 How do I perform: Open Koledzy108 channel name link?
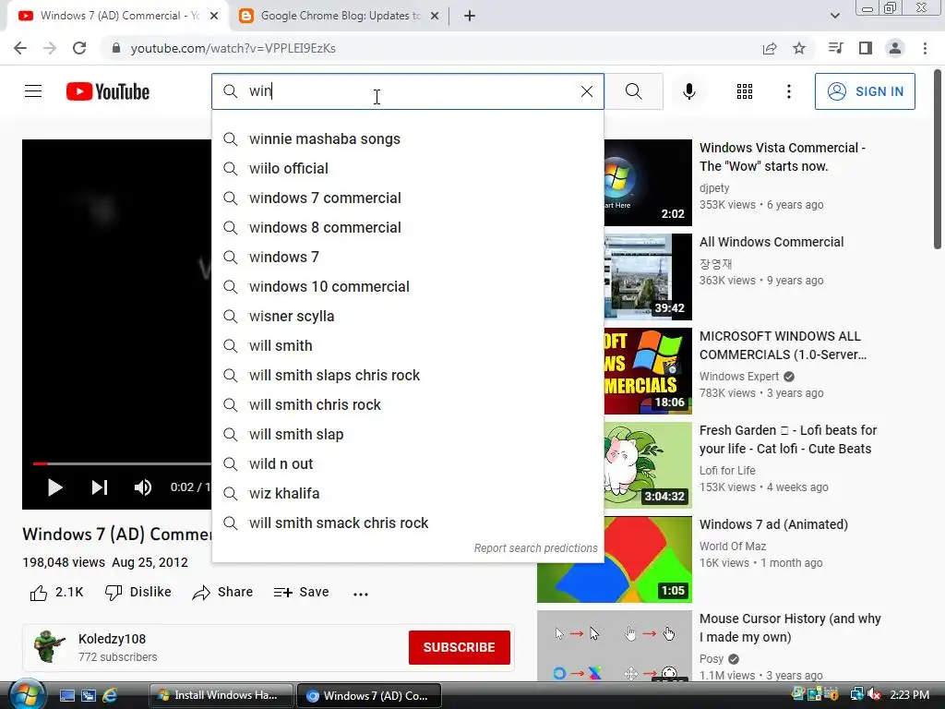pos(112,639)
